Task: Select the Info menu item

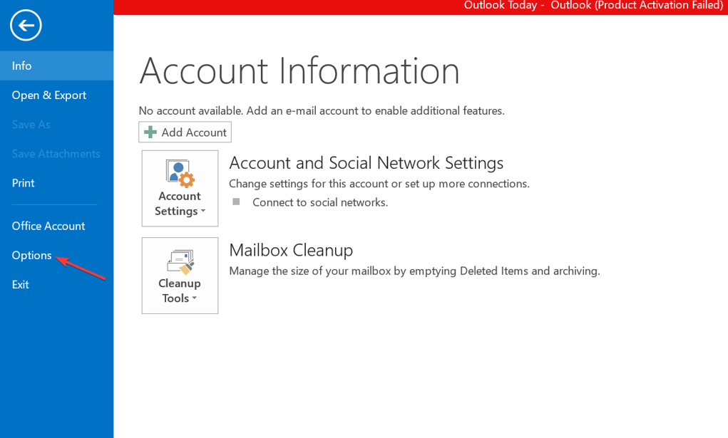Action: point(56,66)
